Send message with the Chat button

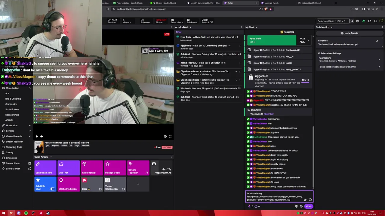pos(309,206)
